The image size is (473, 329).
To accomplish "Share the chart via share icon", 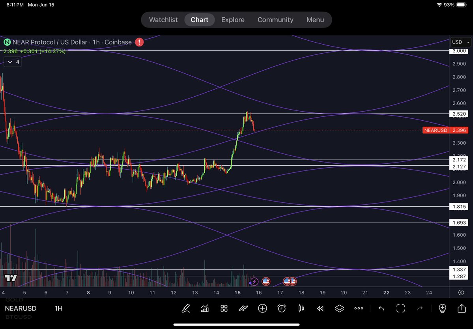I will pyautogui.click(x=462, y=308).
